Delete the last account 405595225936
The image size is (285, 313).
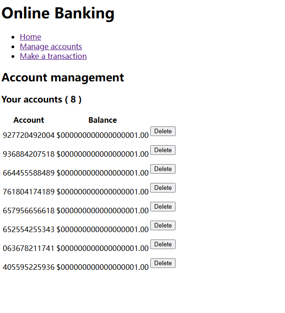click(x=163, y=263)
